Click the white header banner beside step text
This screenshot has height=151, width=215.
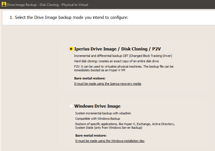point(171,17)
